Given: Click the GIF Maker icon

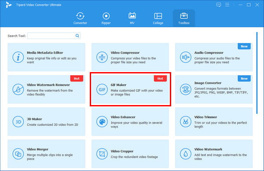Looking at the screenshot, I should coord(102,89).
